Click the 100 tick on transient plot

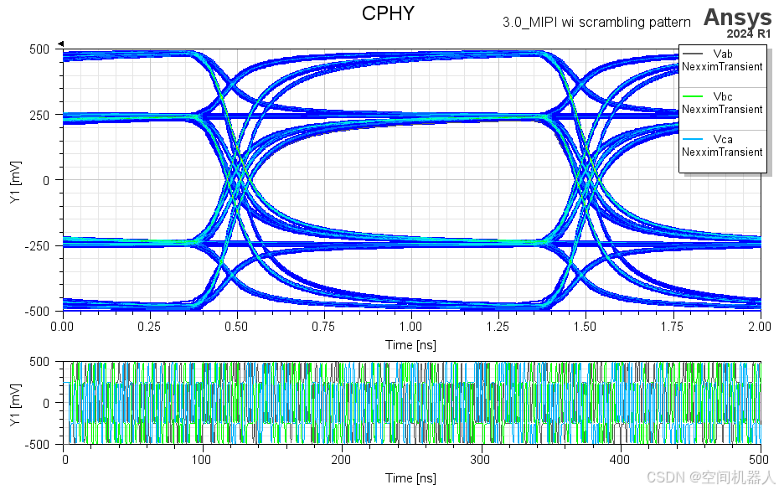pyautogui.click(x=201, y=460)
